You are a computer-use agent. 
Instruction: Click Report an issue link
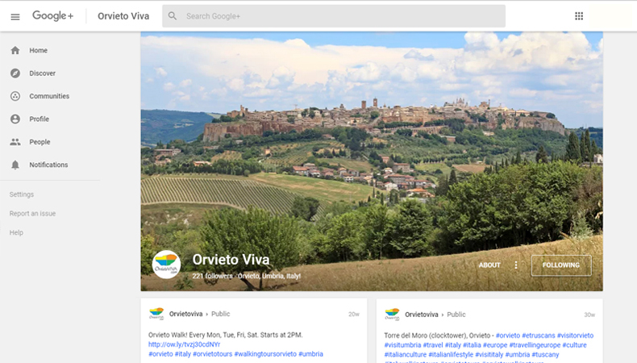(32, 214)
